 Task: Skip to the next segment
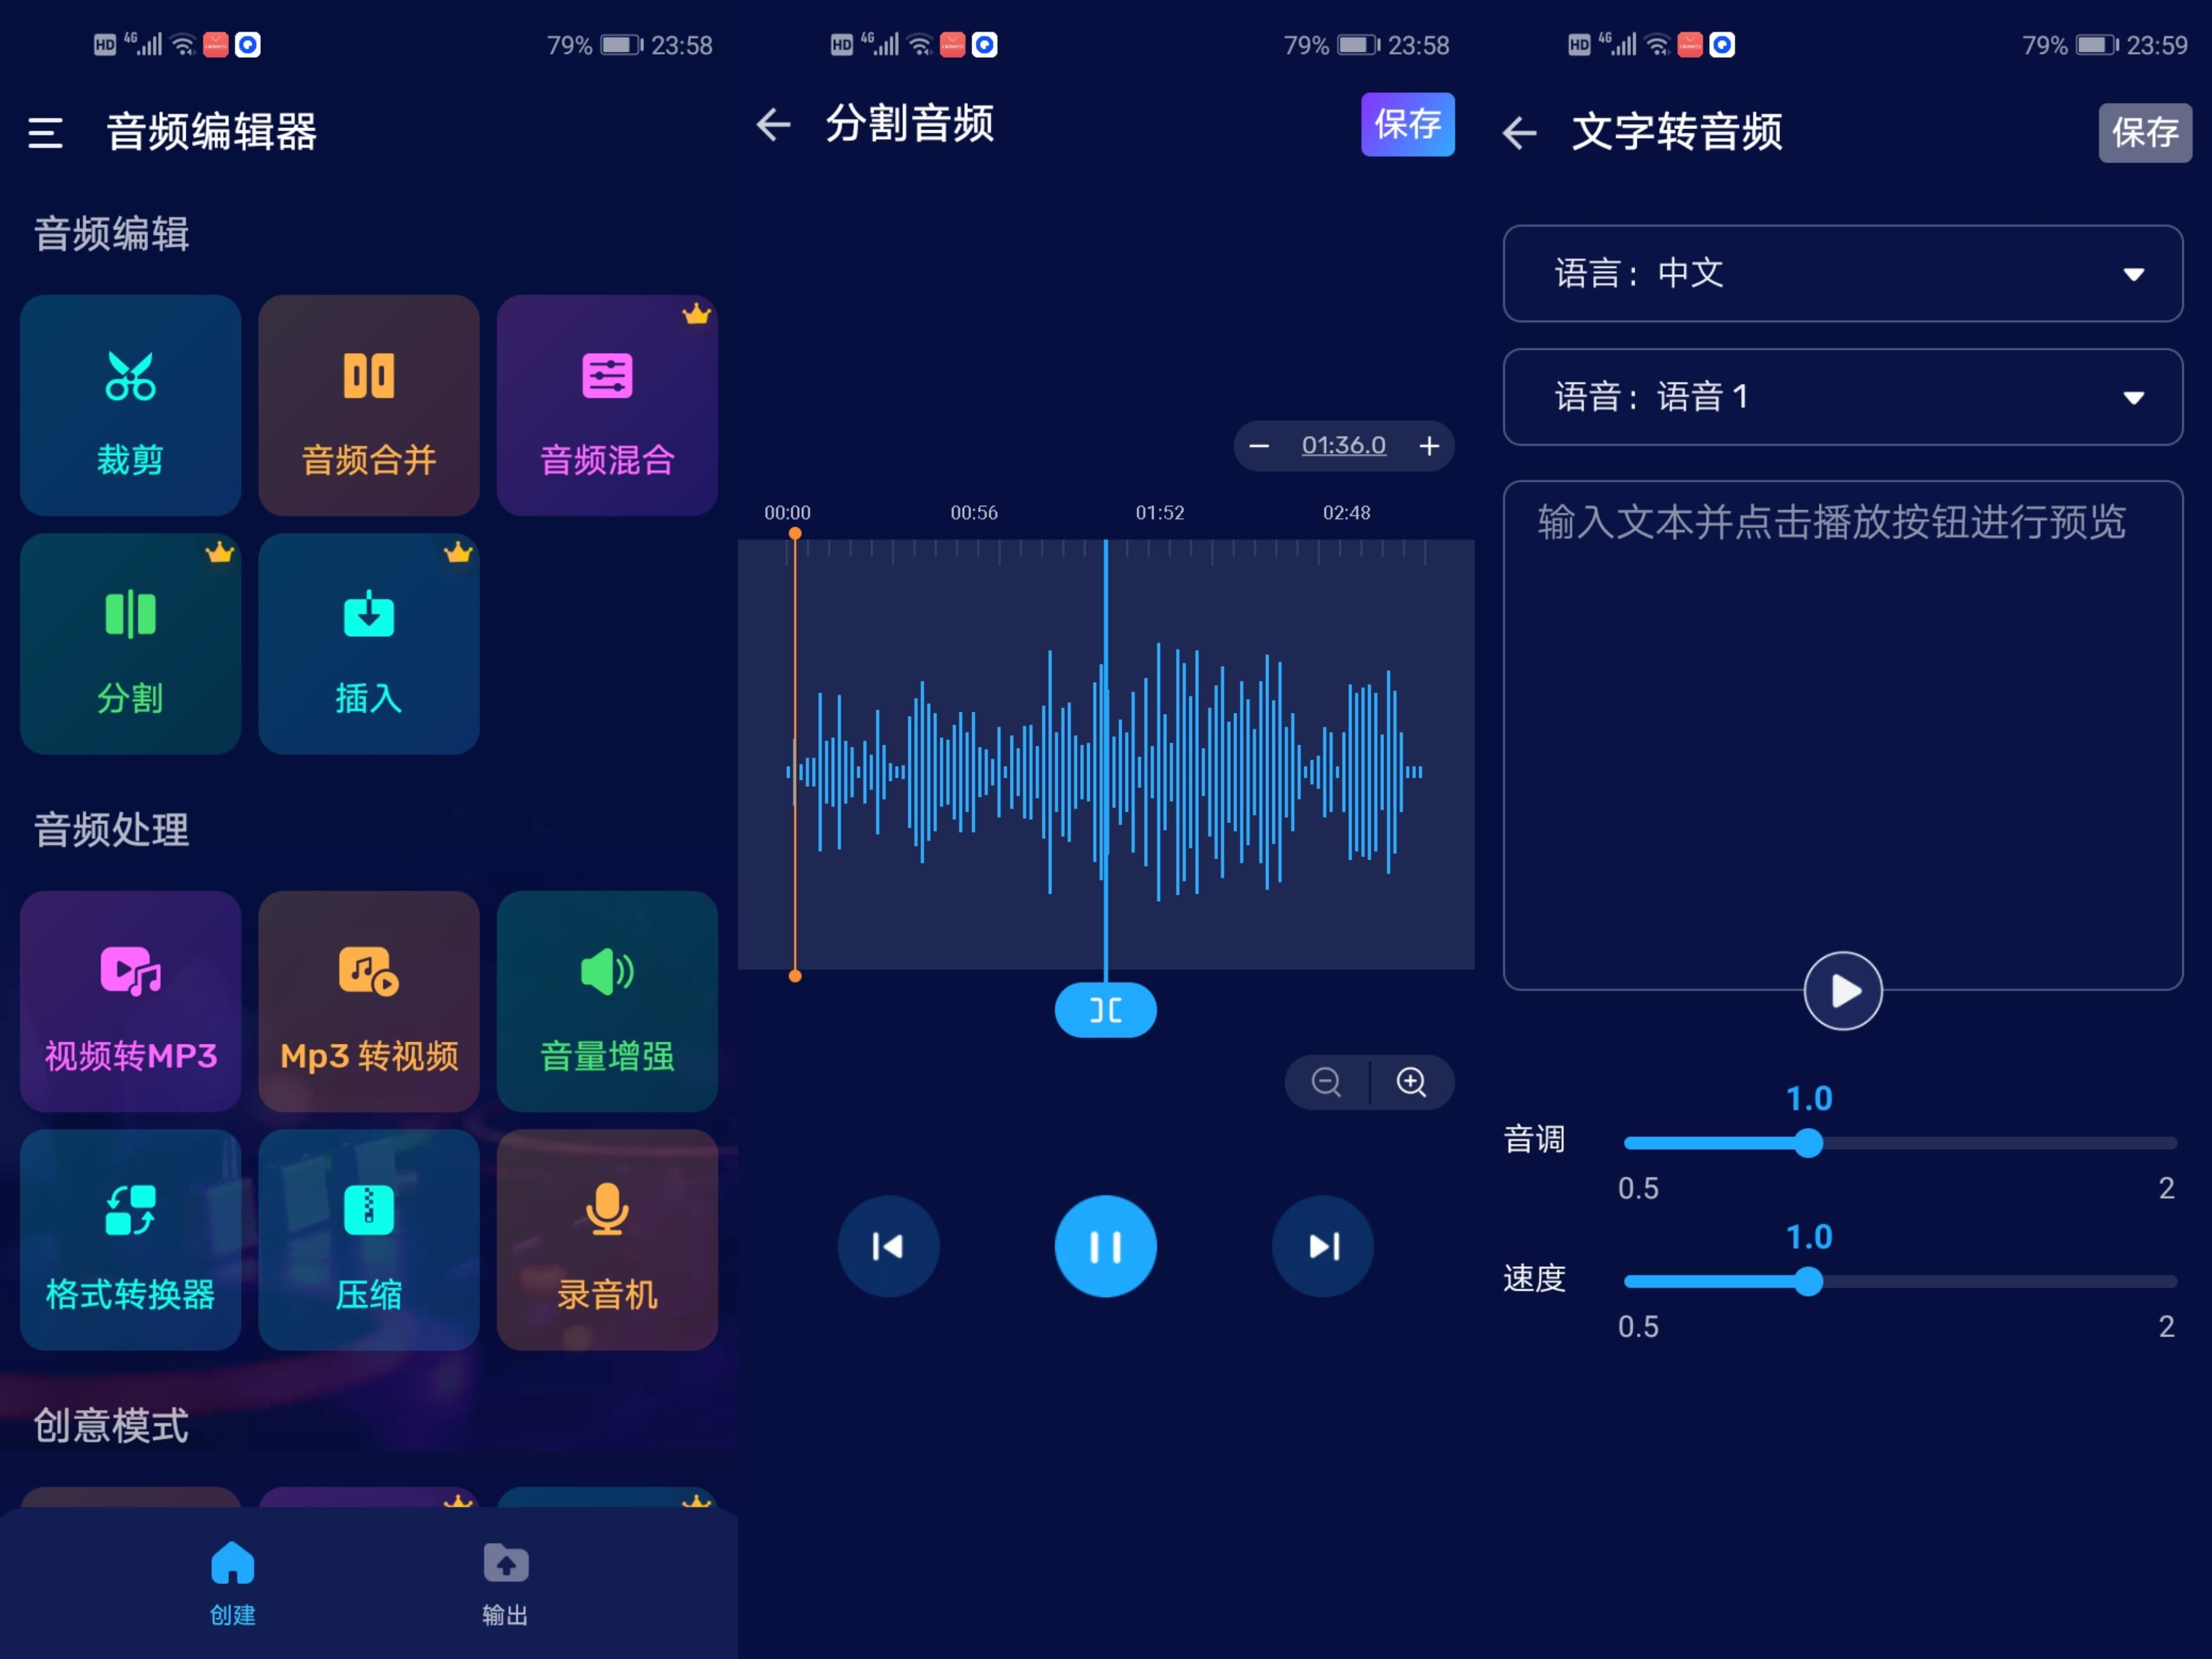click(1322, 1246)
